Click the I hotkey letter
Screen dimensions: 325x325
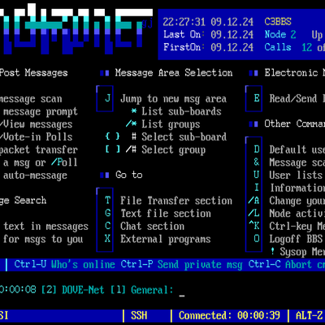(257, 188)
